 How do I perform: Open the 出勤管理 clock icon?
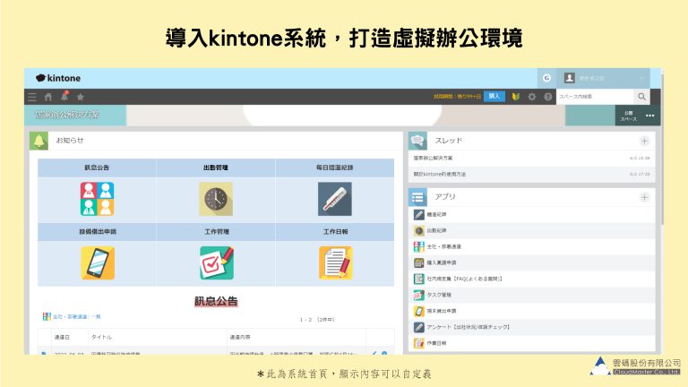click(216, 199)
